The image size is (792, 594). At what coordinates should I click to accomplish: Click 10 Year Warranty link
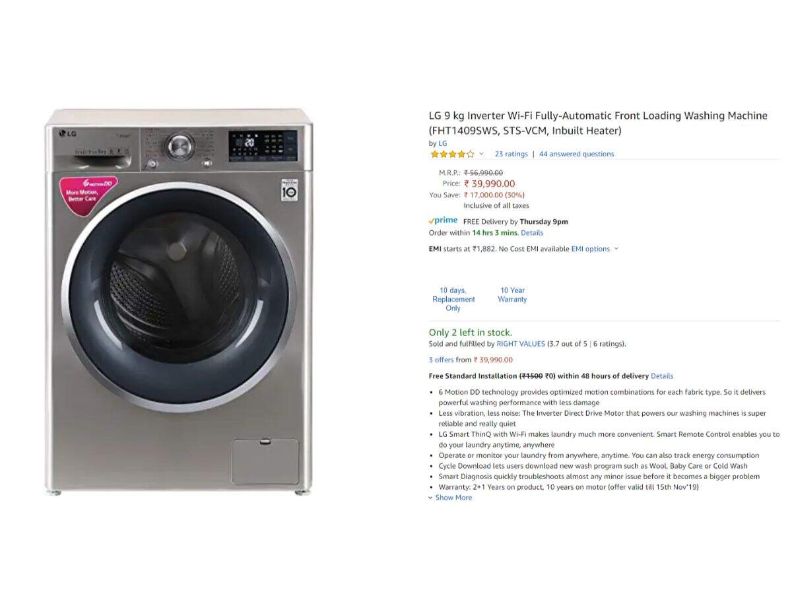(512, 295)
